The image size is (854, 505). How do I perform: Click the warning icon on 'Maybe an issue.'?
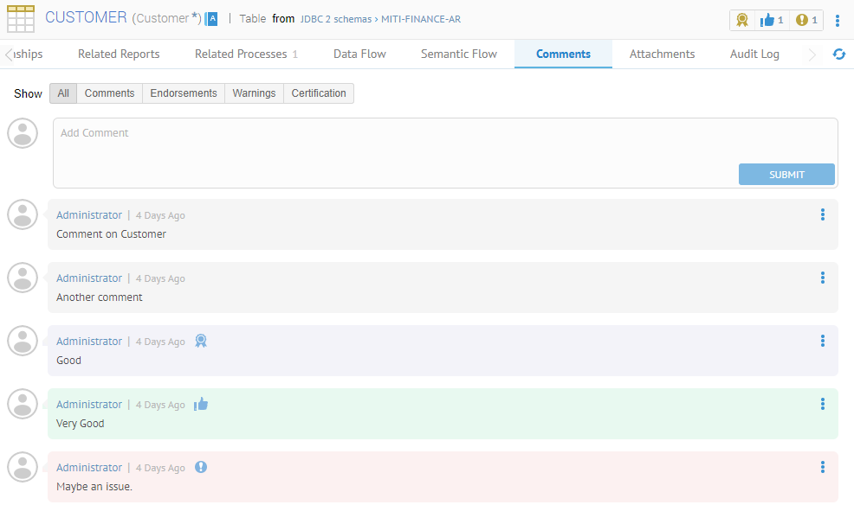201,467
